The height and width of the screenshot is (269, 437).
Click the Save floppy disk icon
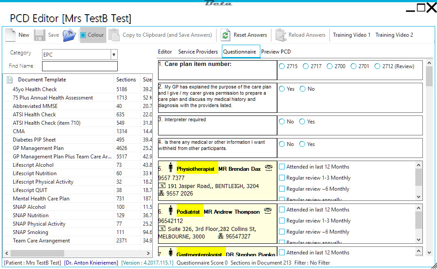click(x=40, y=35)
